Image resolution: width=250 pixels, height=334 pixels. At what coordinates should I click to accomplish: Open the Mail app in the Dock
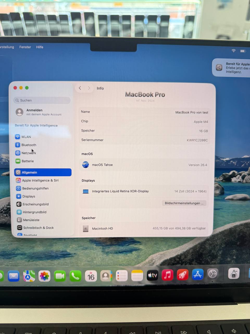coord(14,276)
